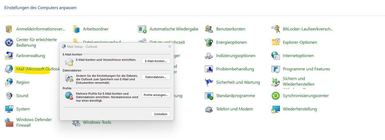Screen dimensions: 385x140
Task: Open the Sound speaker icon
Action: (9, 96)
